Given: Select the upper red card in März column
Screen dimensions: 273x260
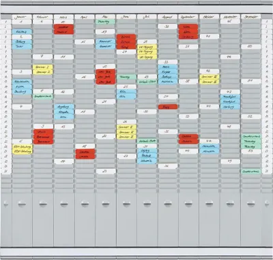Looking at the screenshot, I should (x=63, y=27).
